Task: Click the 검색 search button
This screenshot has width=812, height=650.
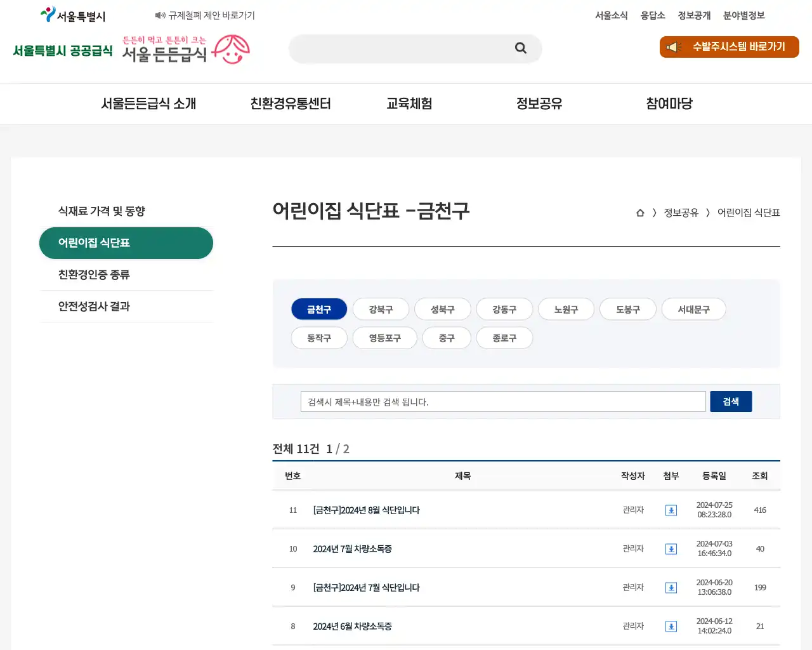Action: pyautogui.click(x=731, y=401)
